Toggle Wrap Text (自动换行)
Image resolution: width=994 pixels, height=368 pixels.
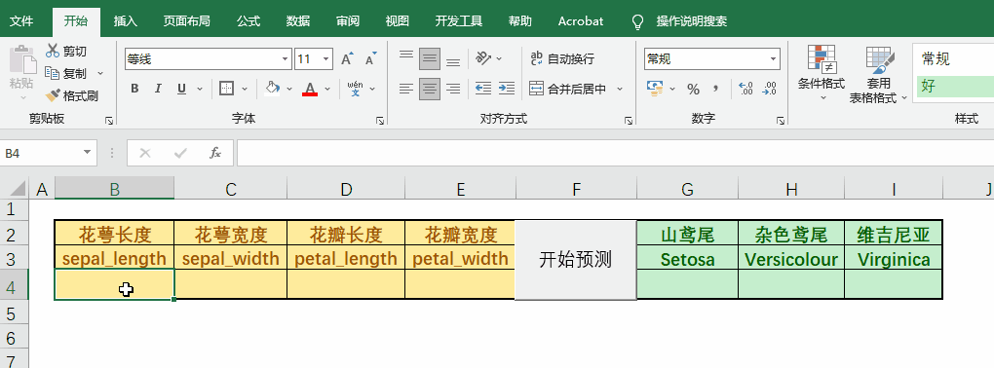coord(561,59)
